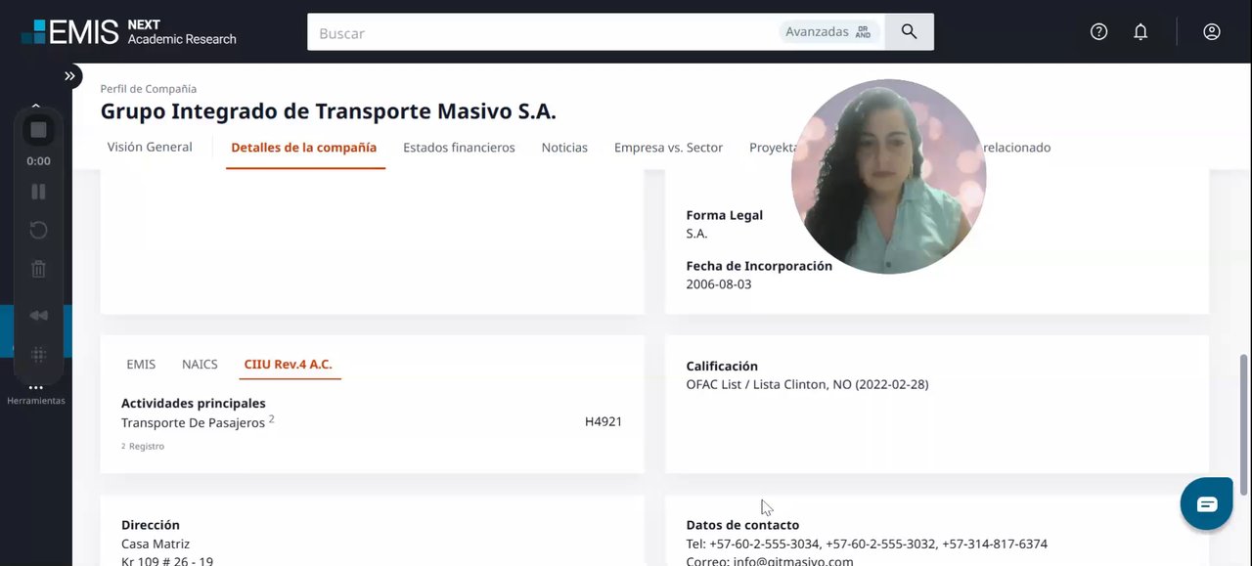Pause the recording
This screenshot has height=566, width=1252.
tap(38, 192)
